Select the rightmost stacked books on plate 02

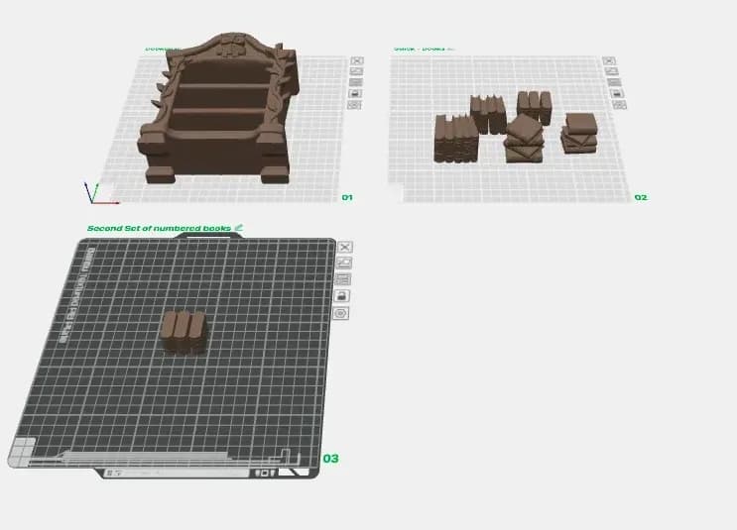point(579,133)
